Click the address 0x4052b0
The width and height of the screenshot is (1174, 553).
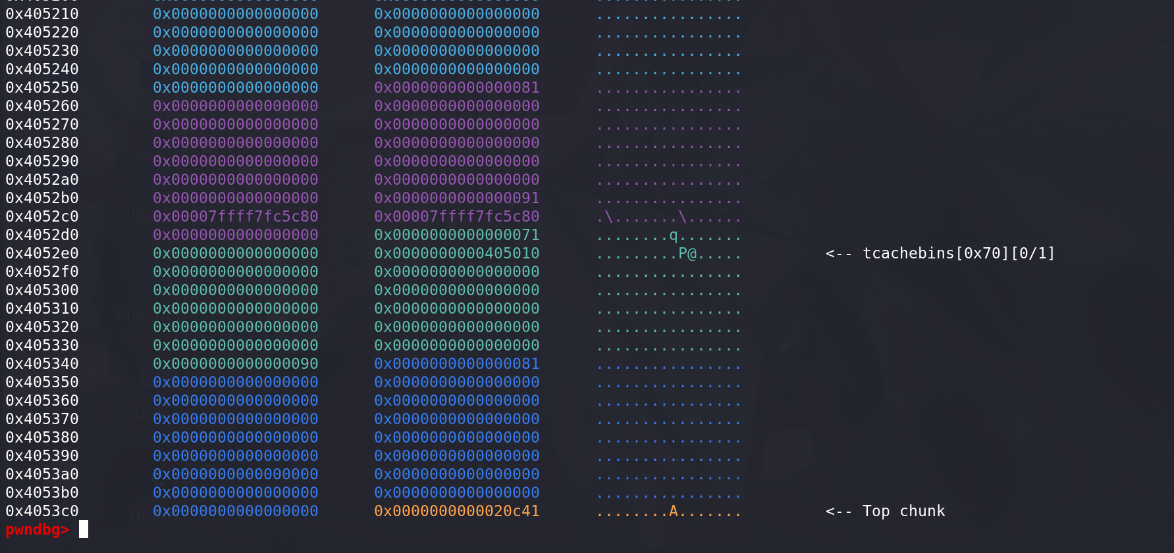[42, 198]
